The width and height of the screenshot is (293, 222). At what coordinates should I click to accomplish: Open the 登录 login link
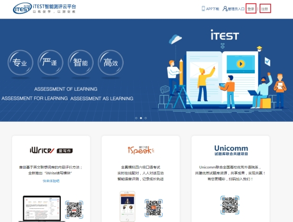pyautogui.click(x=251, y=8)
